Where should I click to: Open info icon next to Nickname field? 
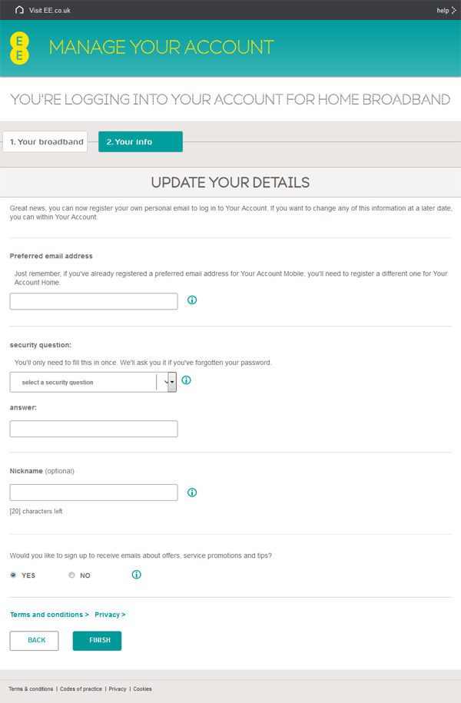coord(192,492)
